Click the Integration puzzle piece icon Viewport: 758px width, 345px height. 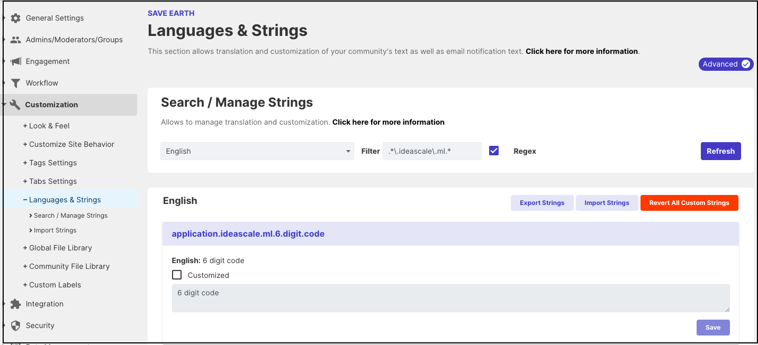[x=15, y=303]
